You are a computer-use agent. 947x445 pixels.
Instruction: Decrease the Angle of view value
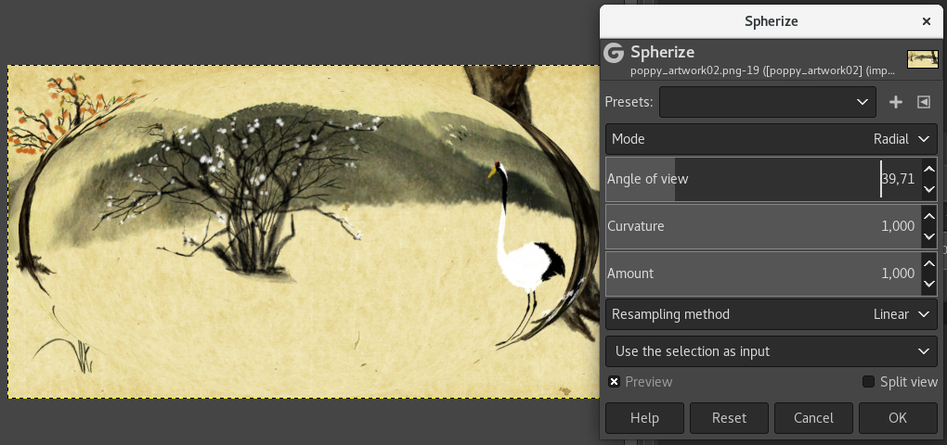929,190
